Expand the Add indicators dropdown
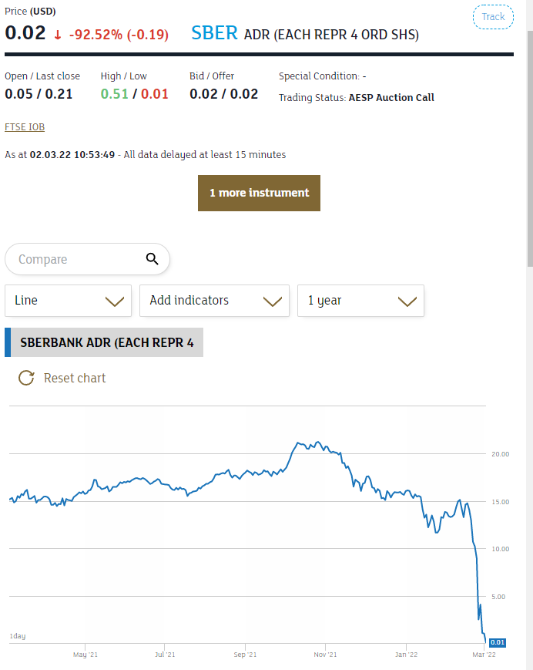The width and height of the screenshot is (533, 670). point(214,301)
